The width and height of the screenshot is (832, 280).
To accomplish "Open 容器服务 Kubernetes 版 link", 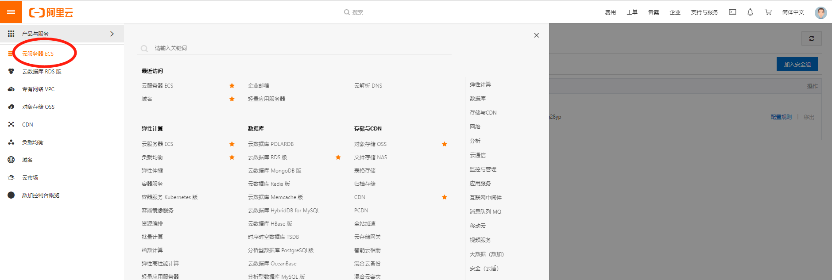I will (x=170, y=197).
